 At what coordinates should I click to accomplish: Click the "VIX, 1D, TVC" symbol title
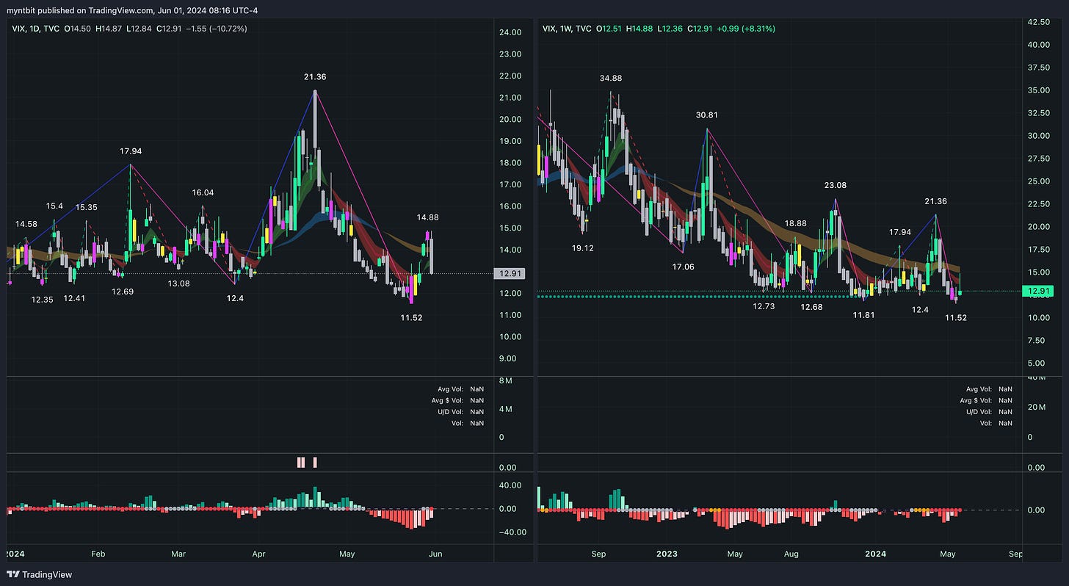click(x=37, y=29)
